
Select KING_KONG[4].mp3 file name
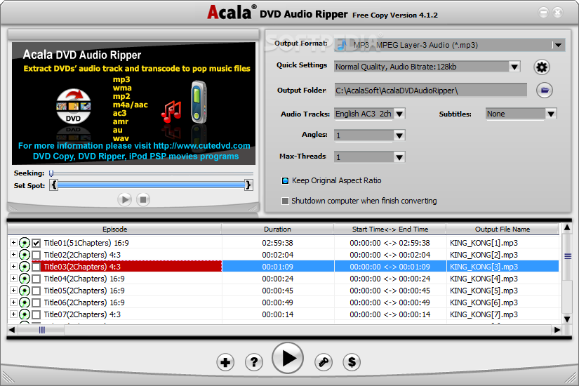[484, 279]
